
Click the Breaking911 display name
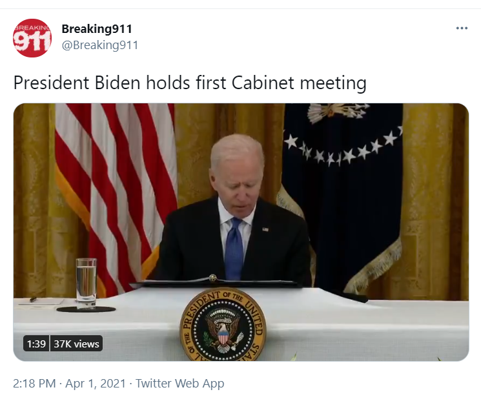97,29
